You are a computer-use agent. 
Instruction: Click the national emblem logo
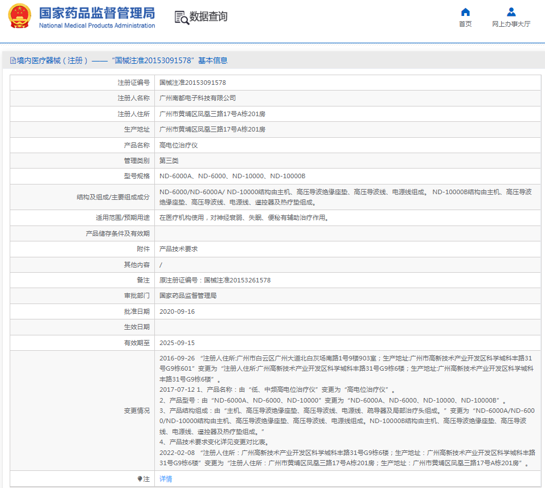[x=20, y=17]
